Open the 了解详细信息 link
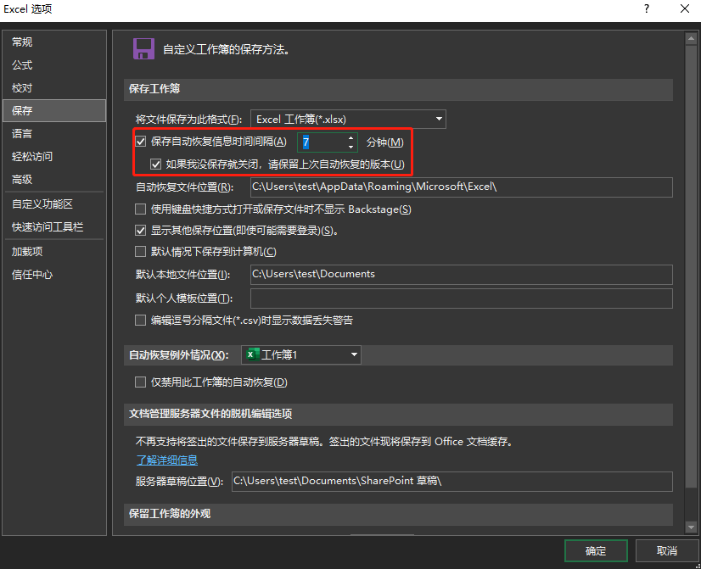 click(166, 460)
